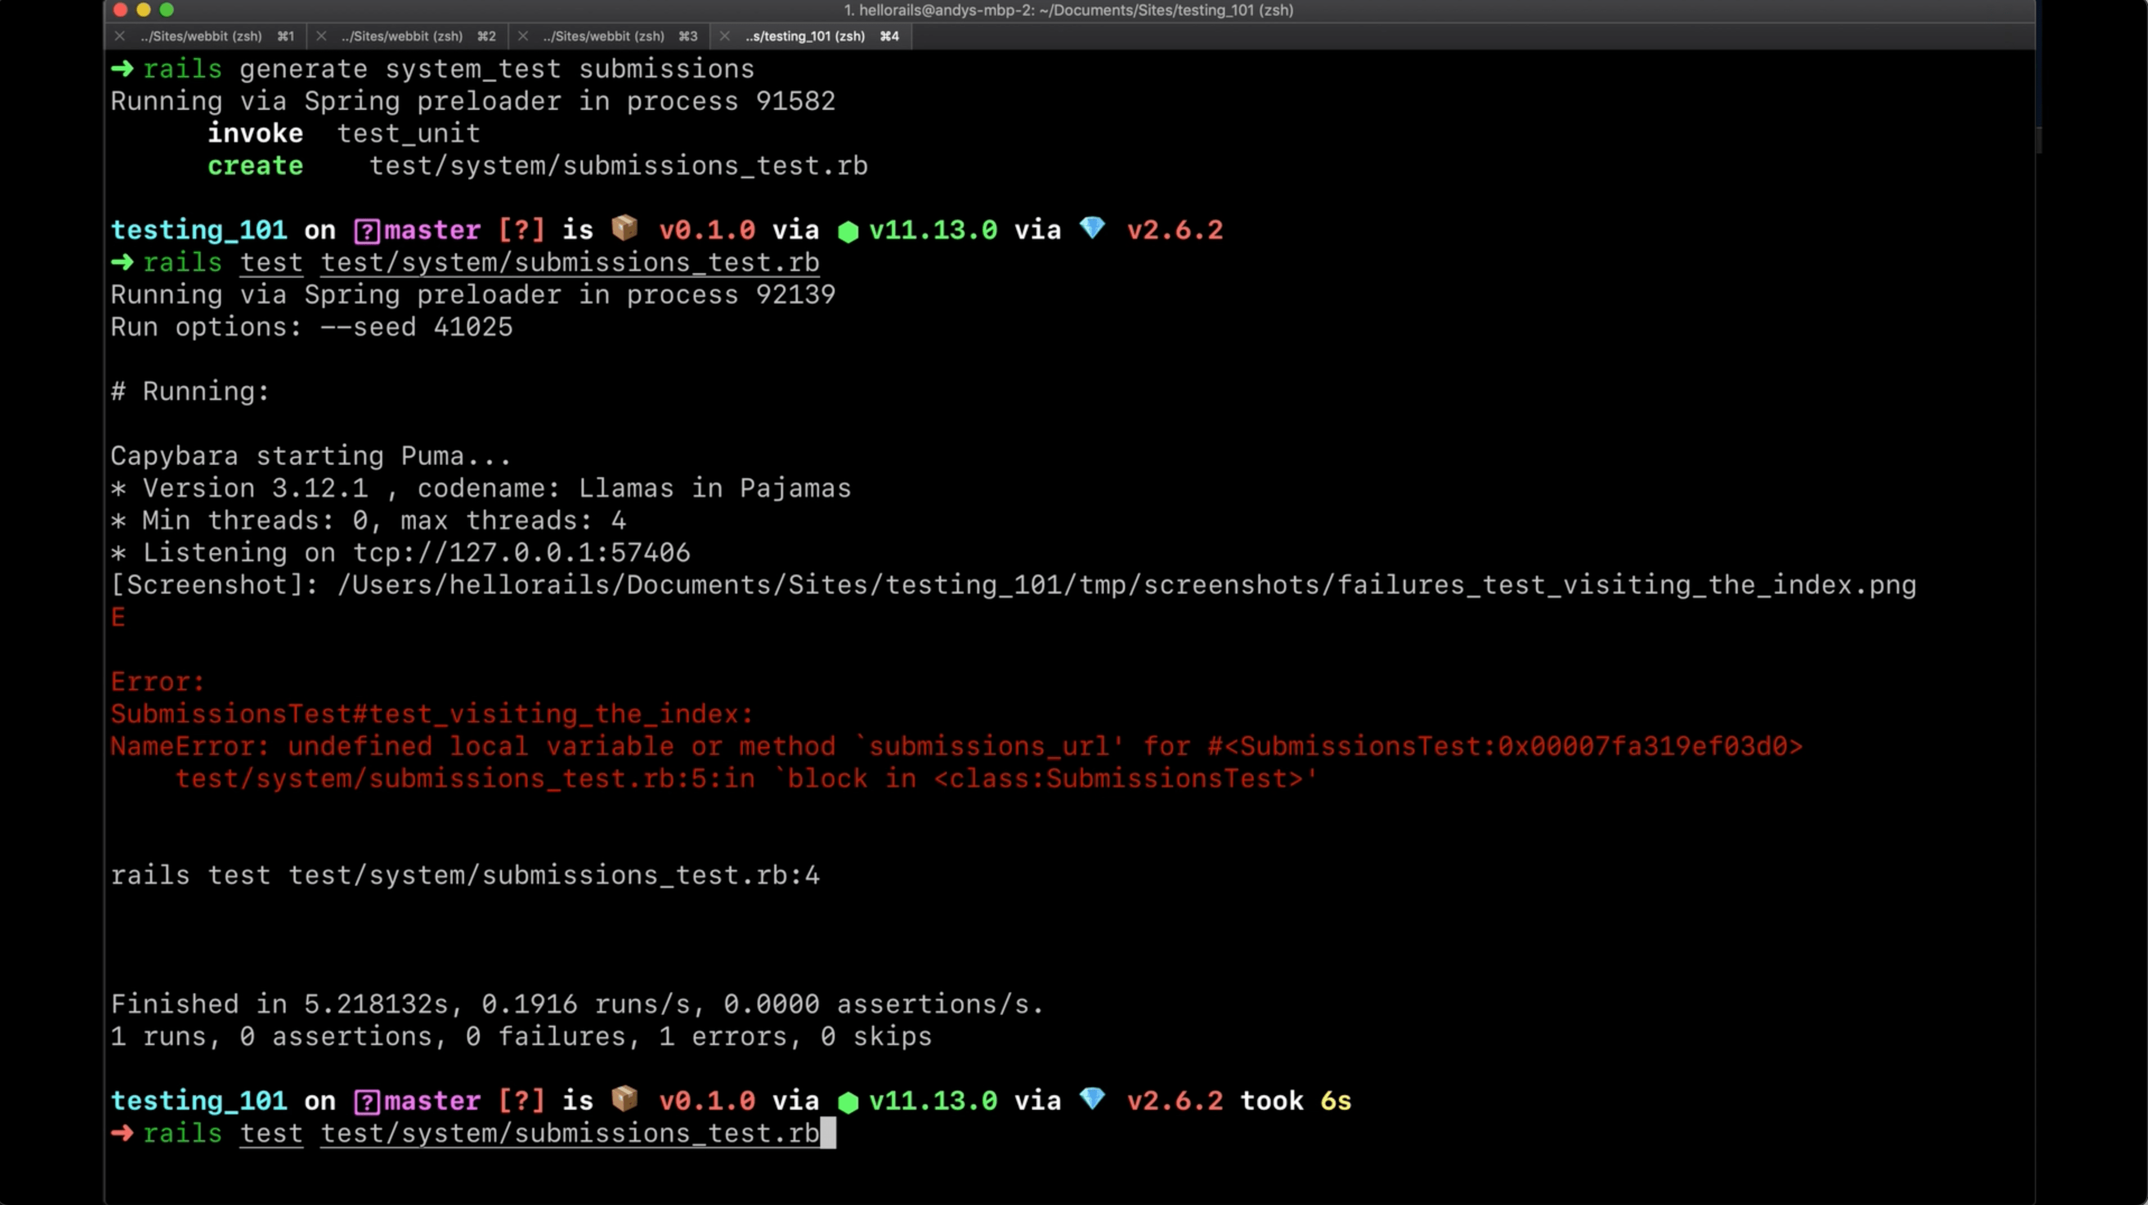Click the underlined path in the last command
Image resolution: width=2148 pixels, height=1205 pixels.
tap(570, 1133)
